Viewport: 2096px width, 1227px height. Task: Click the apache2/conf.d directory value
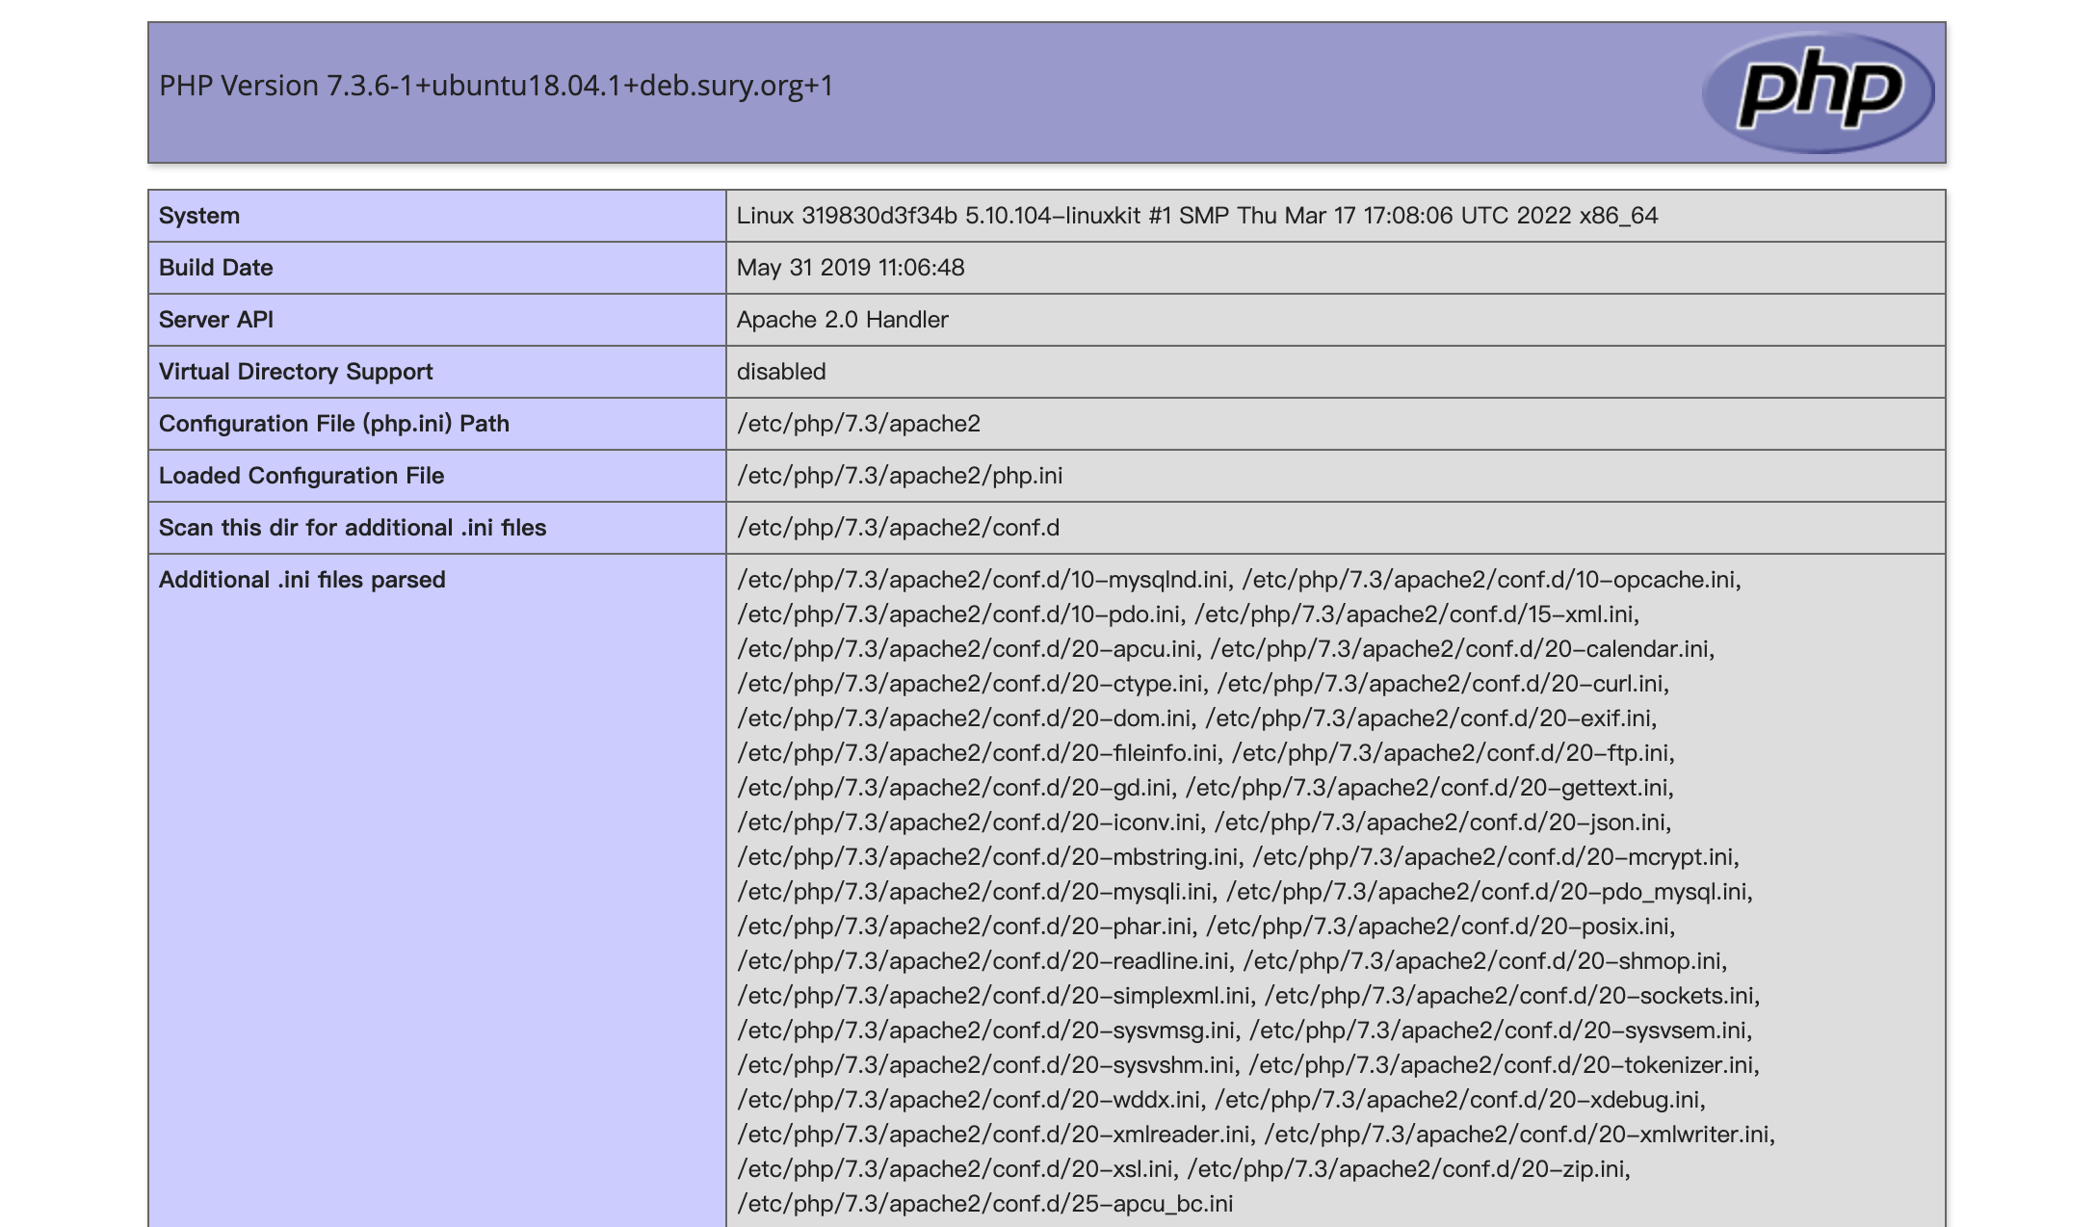click(898, 528)
